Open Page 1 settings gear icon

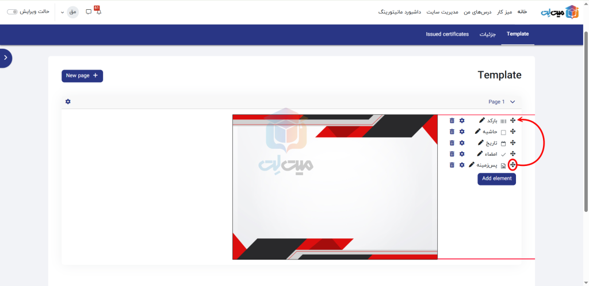pyautogui.click(x=68, y=102)
